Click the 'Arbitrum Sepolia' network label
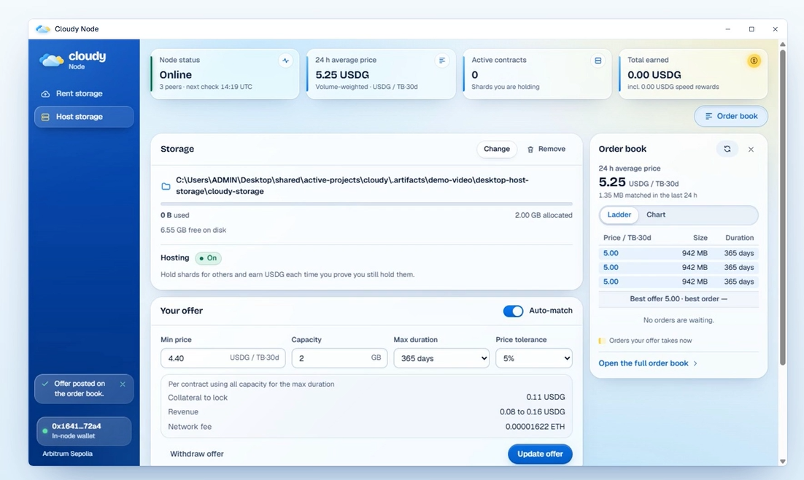804x480 pixels. click(x=68, y=454)
